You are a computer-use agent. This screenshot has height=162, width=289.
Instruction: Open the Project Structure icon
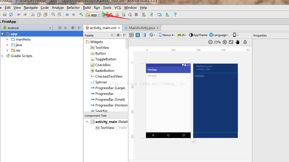pos(160,15)
